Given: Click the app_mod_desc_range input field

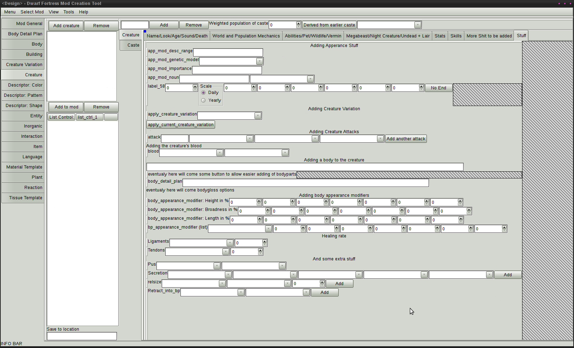Looking at the screenshot, I should [228, 52].
